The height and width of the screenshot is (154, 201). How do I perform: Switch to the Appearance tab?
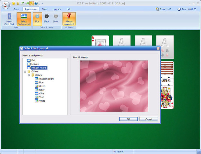click(x=31, y=9)
